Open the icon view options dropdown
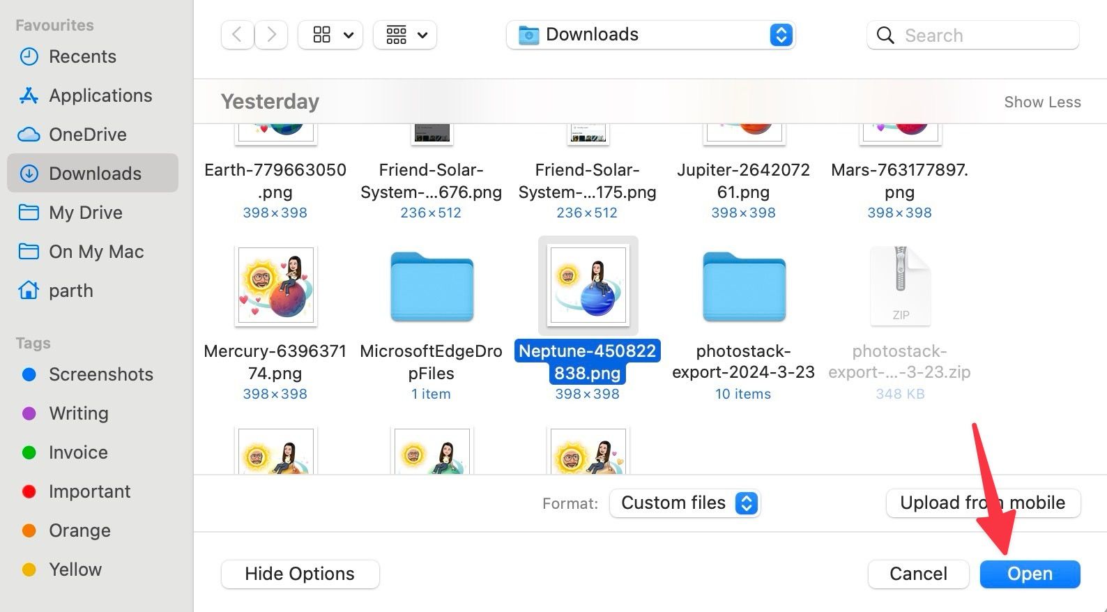 pyautogui.click(x=330, y=35)
